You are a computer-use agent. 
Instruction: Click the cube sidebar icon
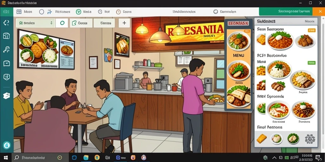[x=6, y=77]
